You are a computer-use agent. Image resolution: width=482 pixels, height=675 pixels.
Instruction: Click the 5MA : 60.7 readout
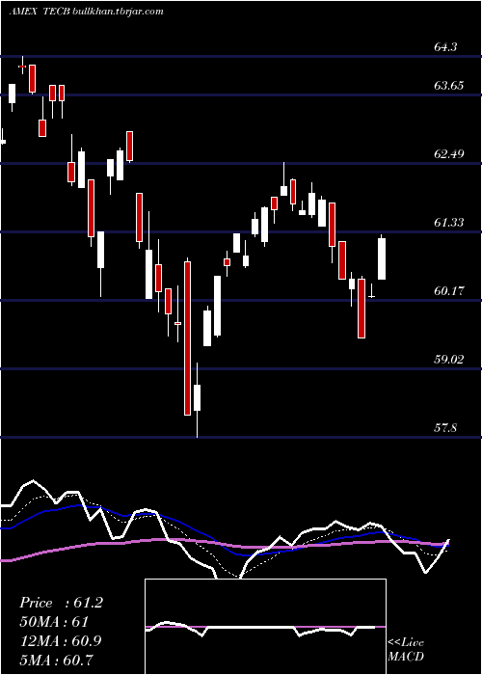56,660
